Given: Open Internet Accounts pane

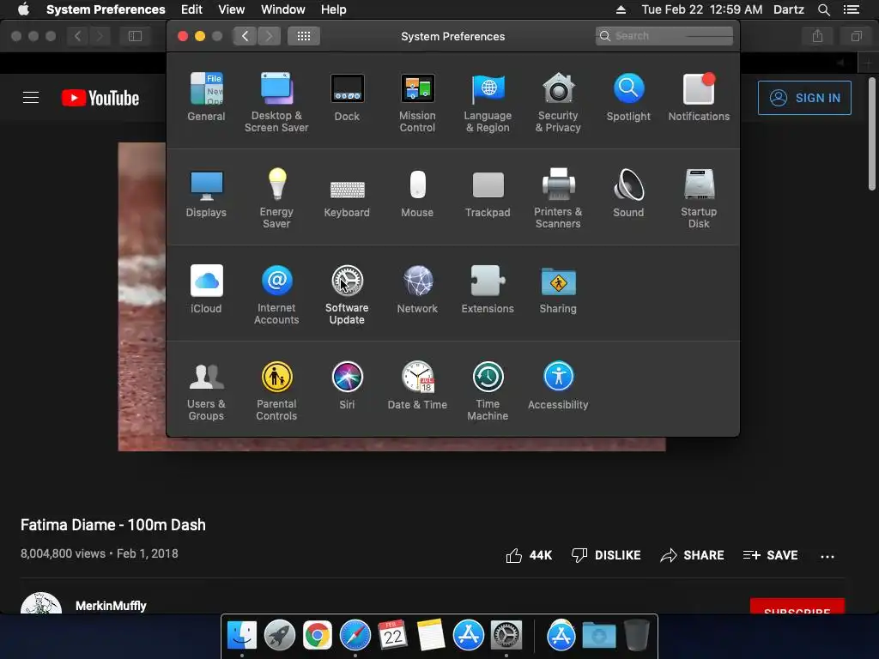Looking at the screenshot, I should (276, 295).
